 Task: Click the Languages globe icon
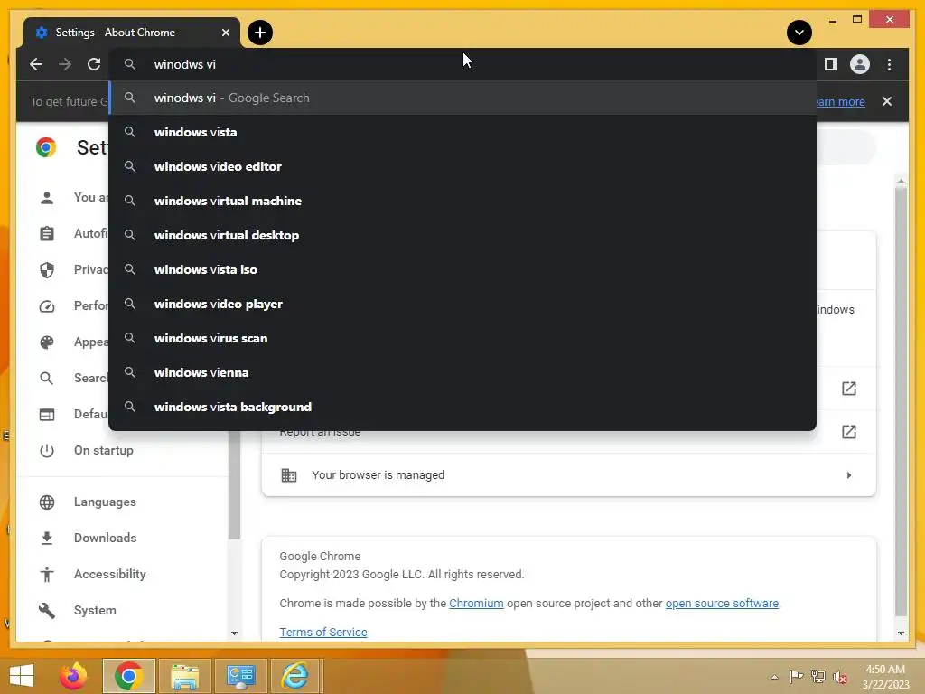[x=47, y=502]
